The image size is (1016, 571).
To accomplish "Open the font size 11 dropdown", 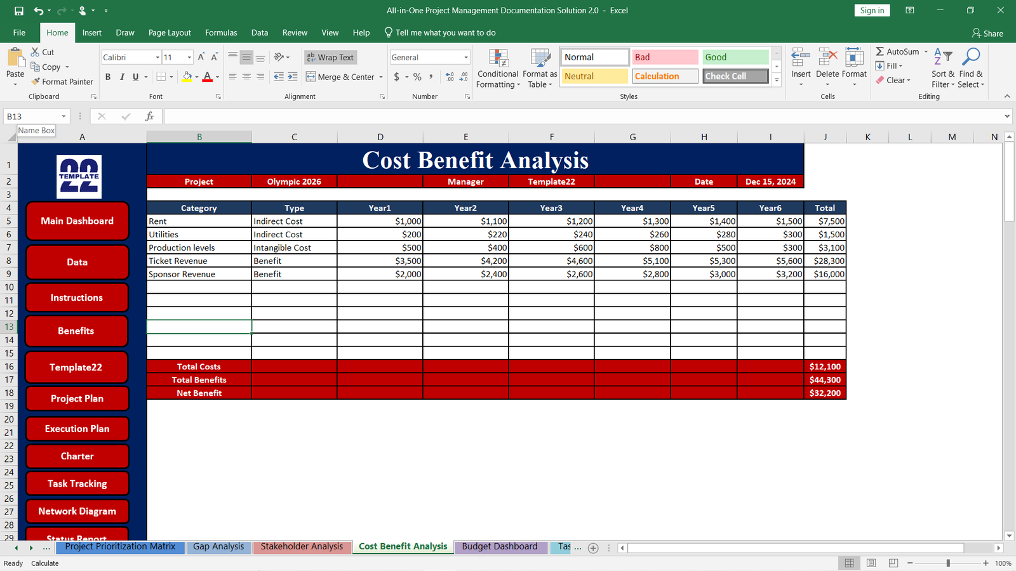I will [189, 58].
